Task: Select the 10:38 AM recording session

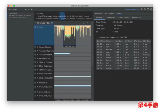Action: 20,15
